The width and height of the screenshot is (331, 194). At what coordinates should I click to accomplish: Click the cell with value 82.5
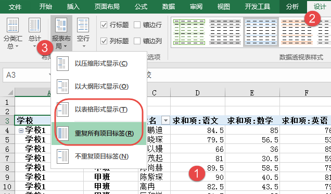tap(198, 187)
